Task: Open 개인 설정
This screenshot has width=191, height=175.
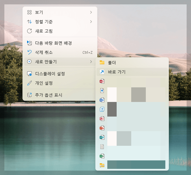Action: coord(60,83)
